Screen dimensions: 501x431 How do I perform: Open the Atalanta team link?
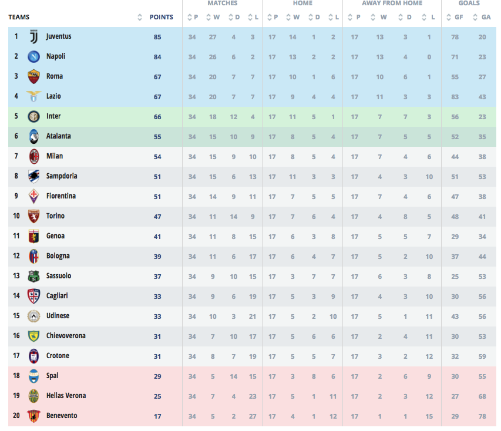point(59,136)
